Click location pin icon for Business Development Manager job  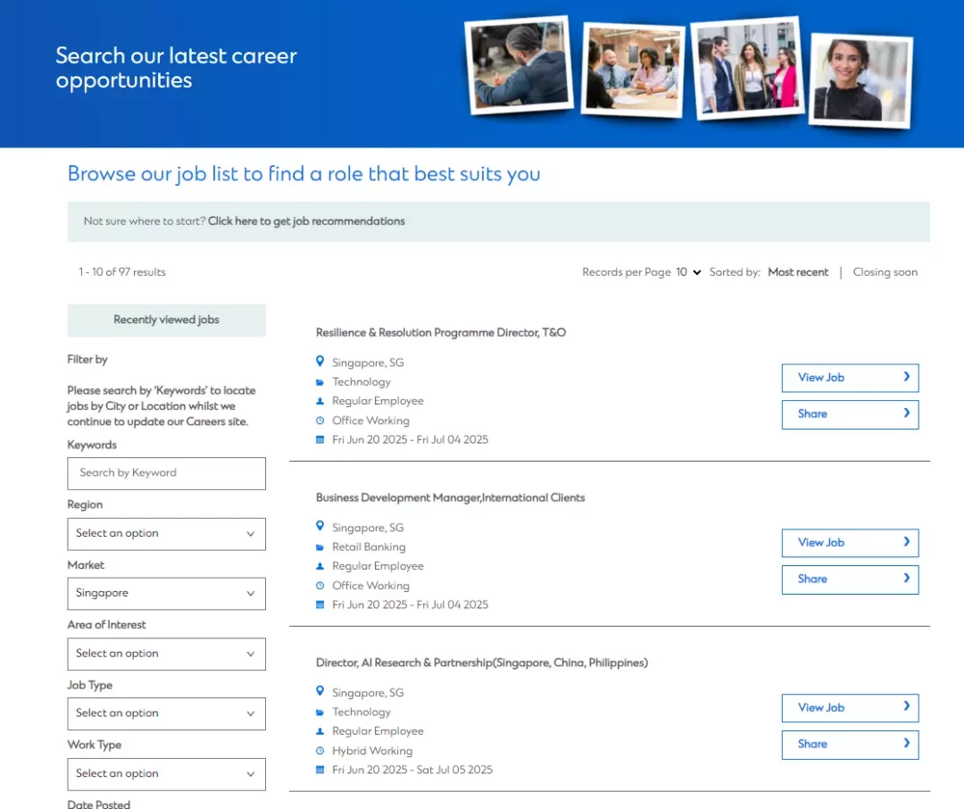pos(320,526)
